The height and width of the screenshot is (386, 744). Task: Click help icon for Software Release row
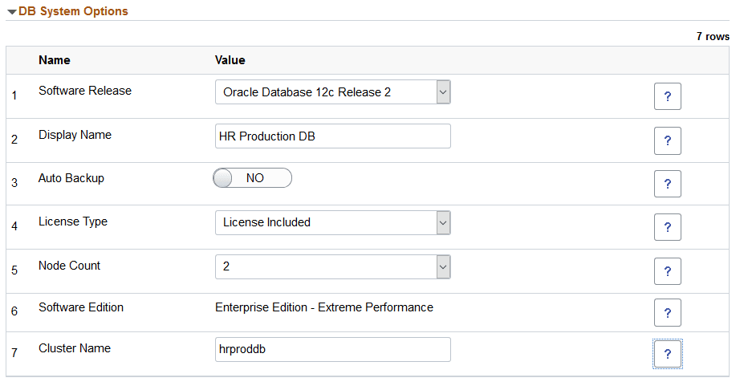point(667,97)
